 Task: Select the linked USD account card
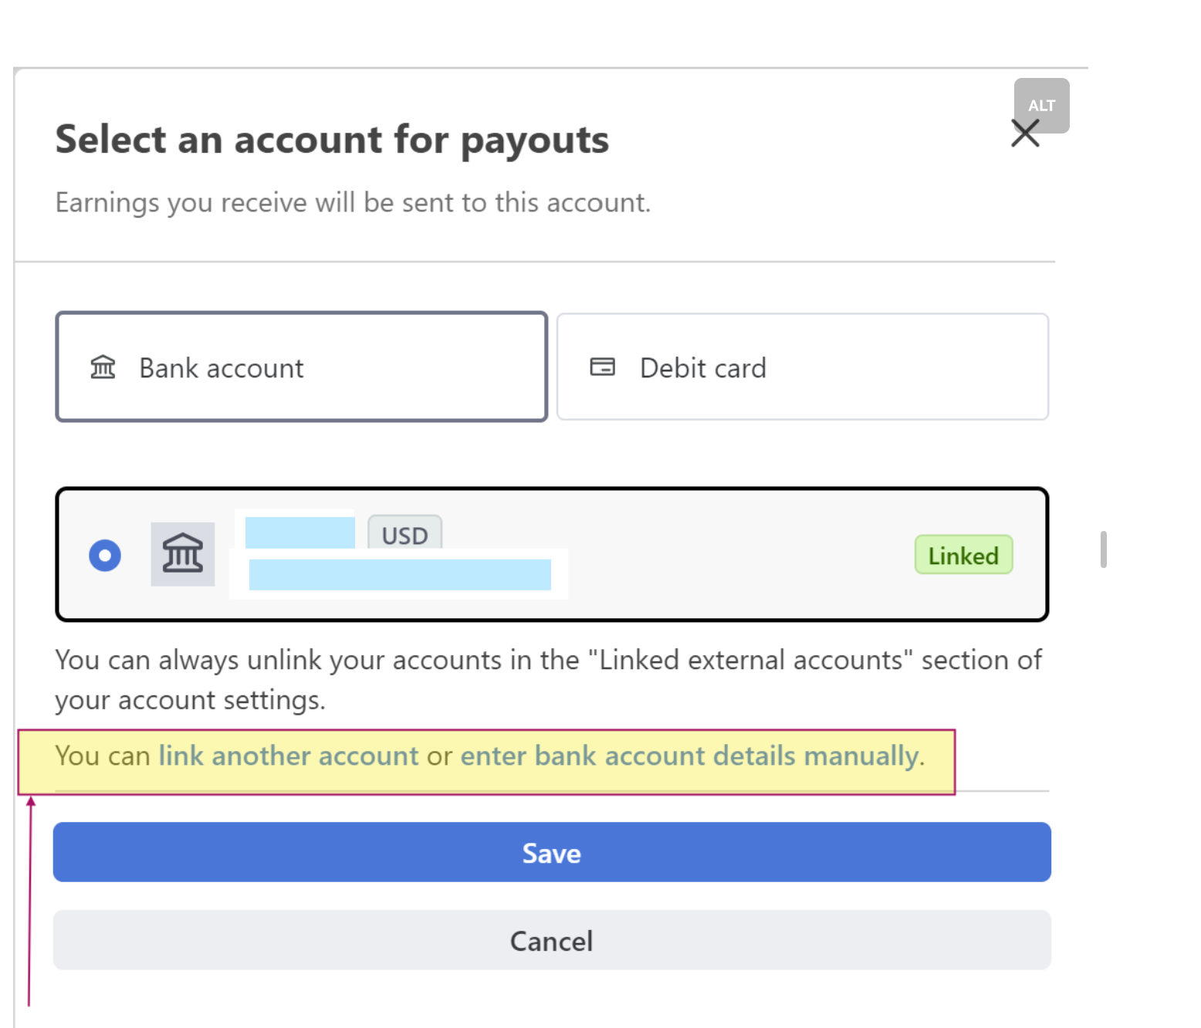pos(552,554)
